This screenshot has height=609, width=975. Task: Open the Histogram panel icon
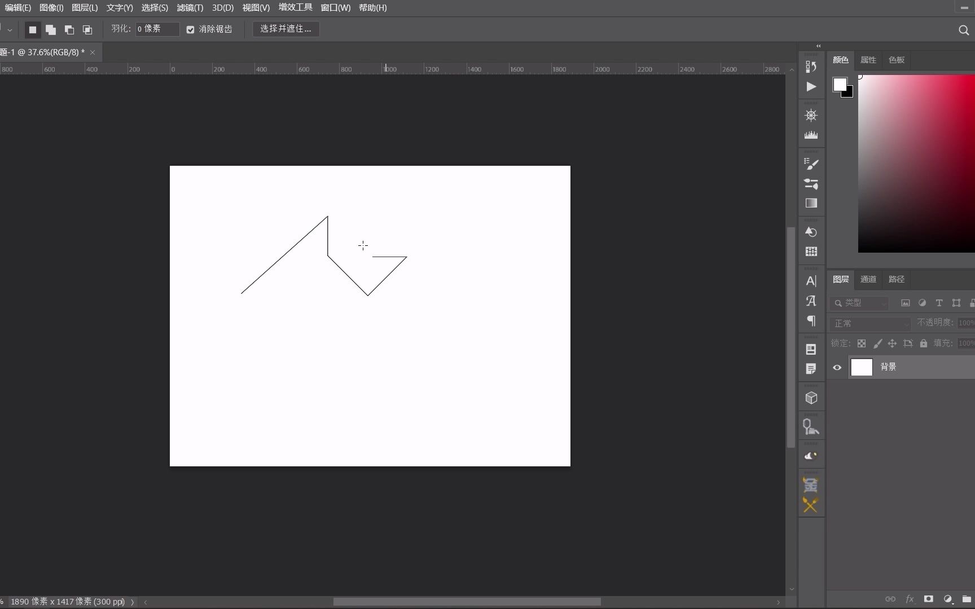point(811,135)
